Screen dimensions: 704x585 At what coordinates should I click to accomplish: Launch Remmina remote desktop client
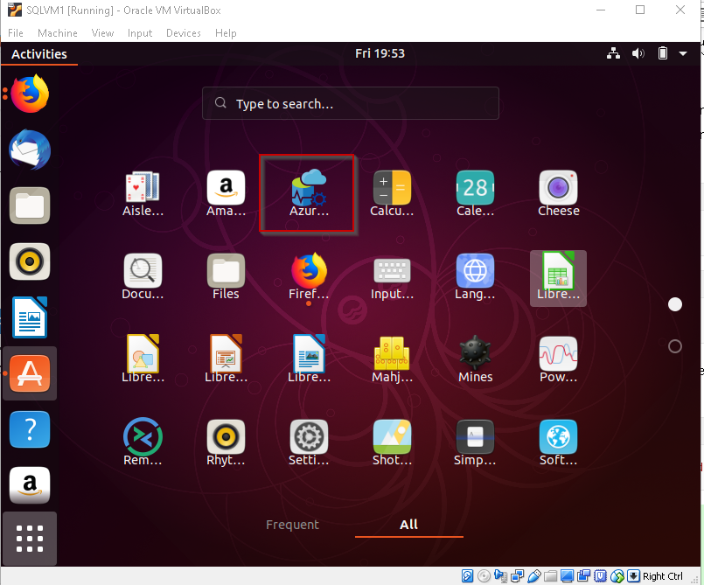pyautogui.click(x=143, y=443)
